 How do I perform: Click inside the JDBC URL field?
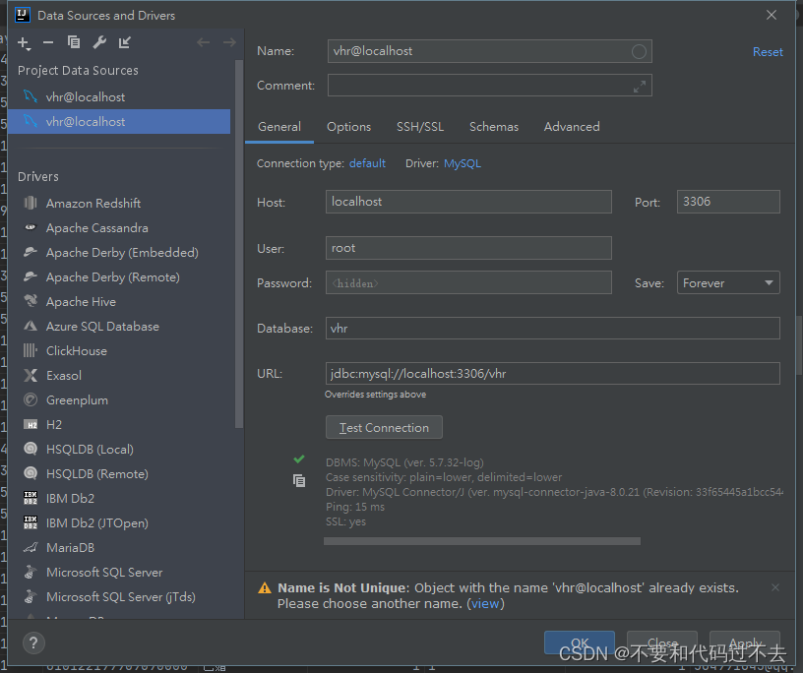pyautogui.click(x=551, y=373)
